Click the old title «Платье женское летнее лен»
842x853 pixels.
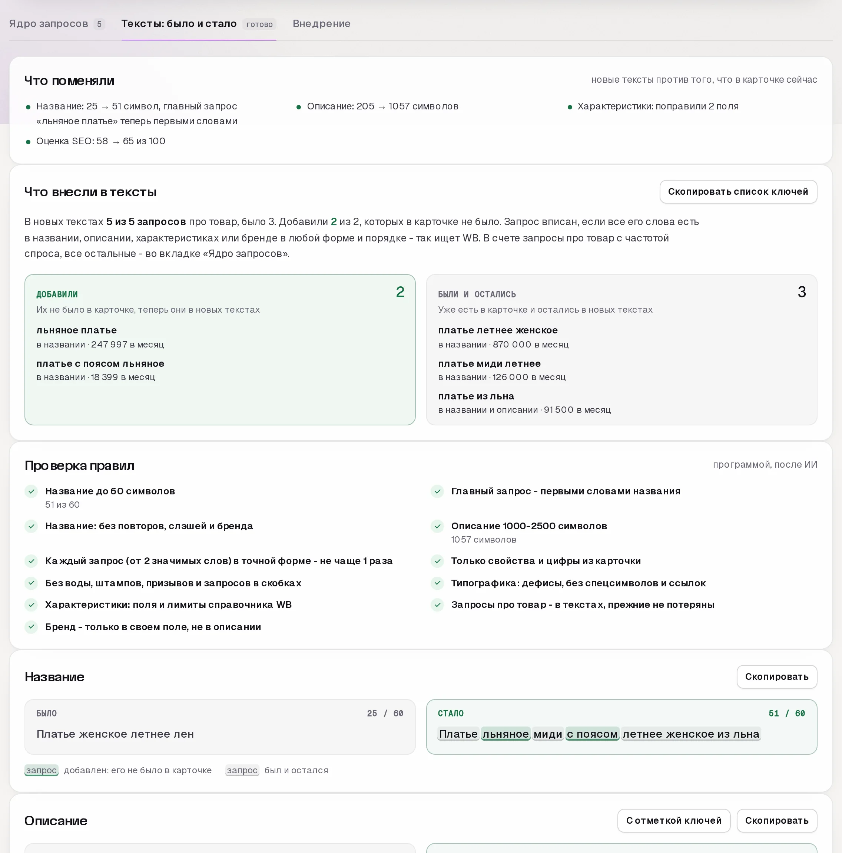115,734
